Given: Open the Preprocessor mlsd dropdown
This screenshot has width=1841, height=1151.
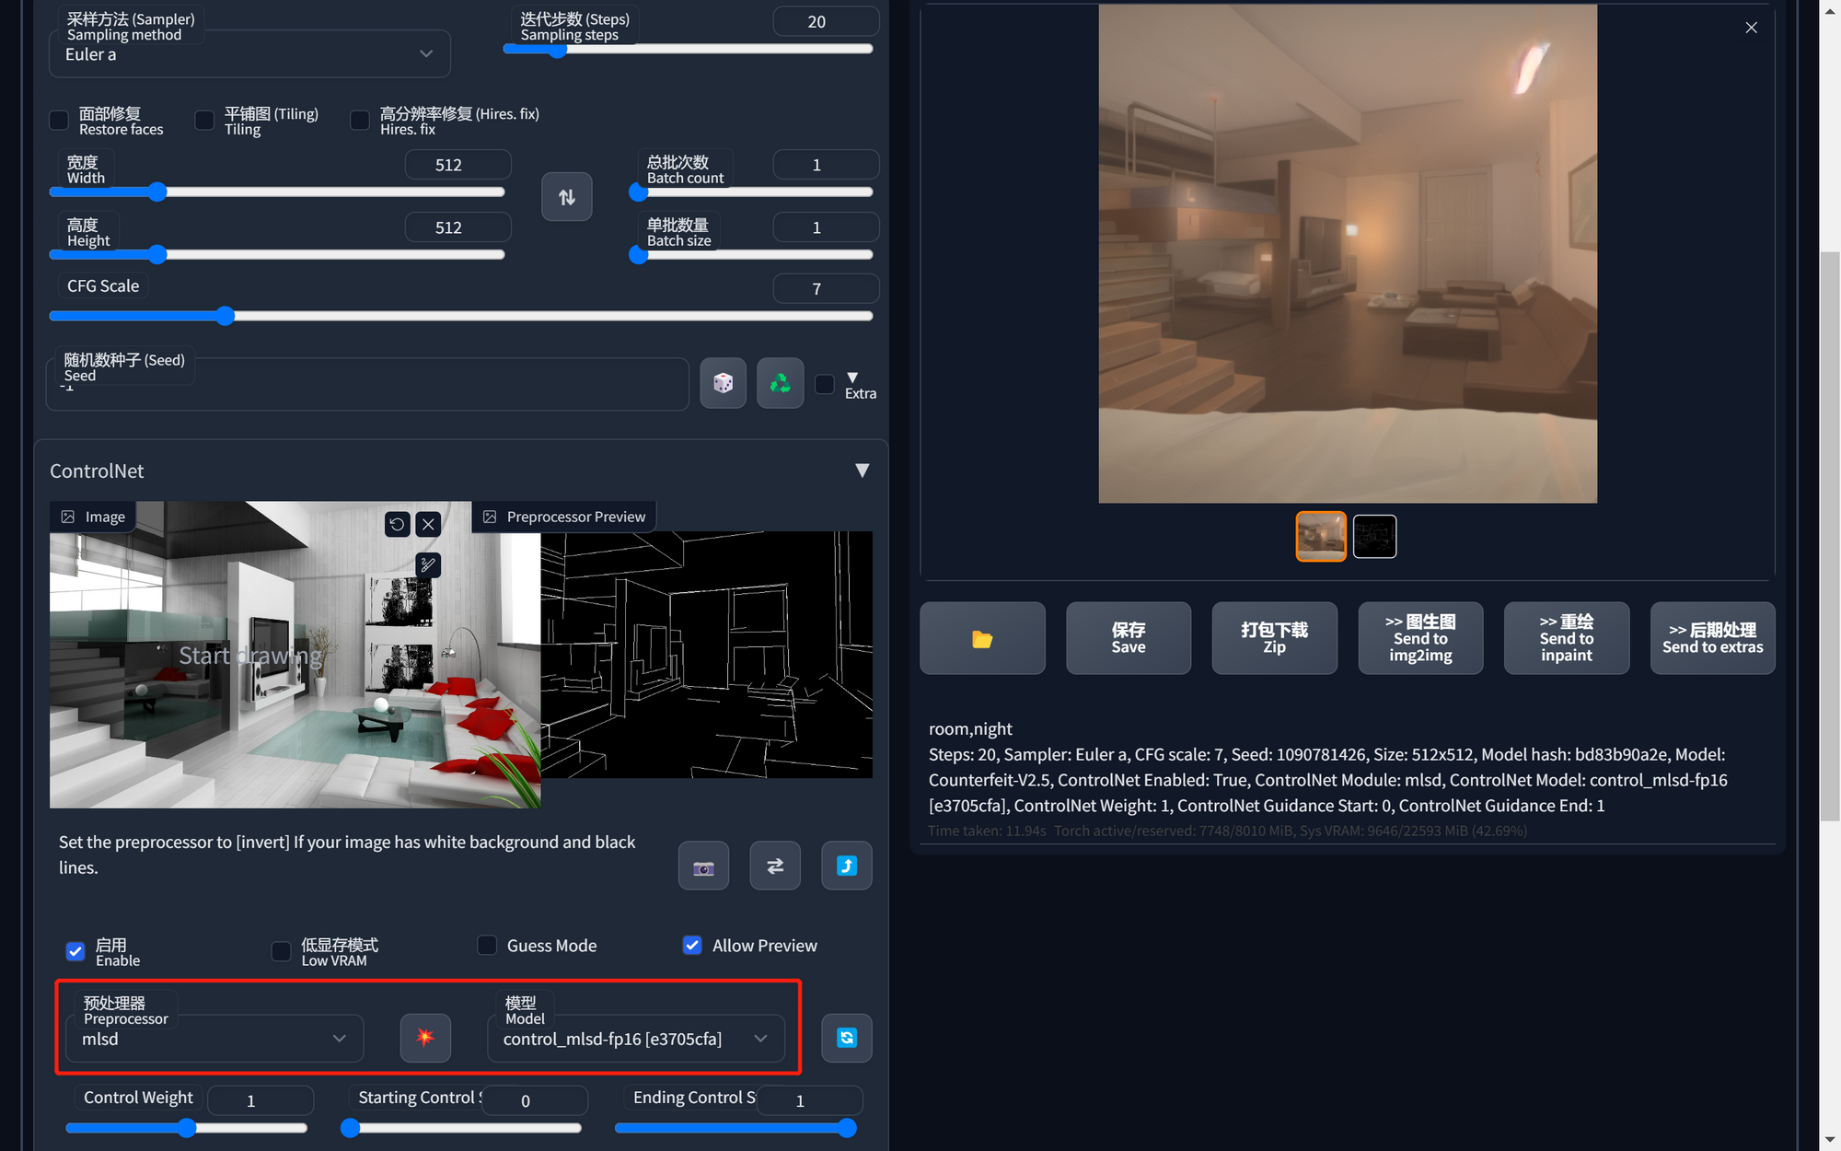Looking at the screenshot, I should (x=214, y=1039).
